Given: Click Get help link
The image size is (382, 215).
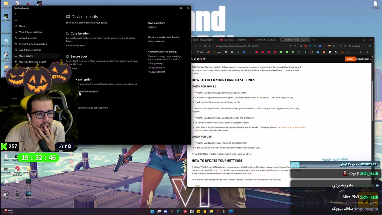Looking at the screenshot, I should [x=152, y=27].
